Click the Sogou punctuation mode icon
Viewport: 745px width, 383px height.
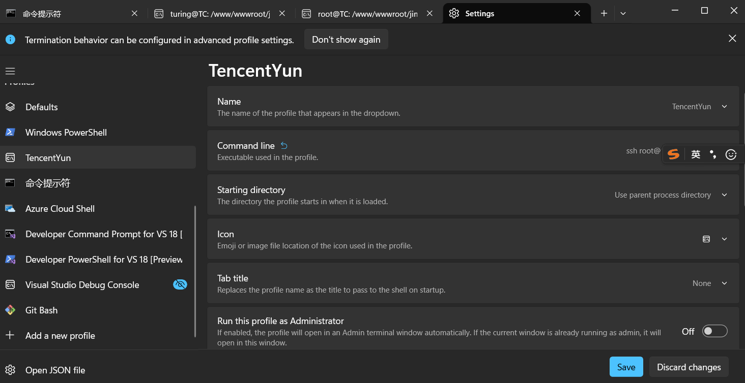tap(713, 154)
